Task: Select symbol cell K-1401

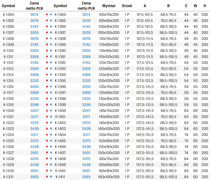Action: pyautogui.click(x=60, y=117)
